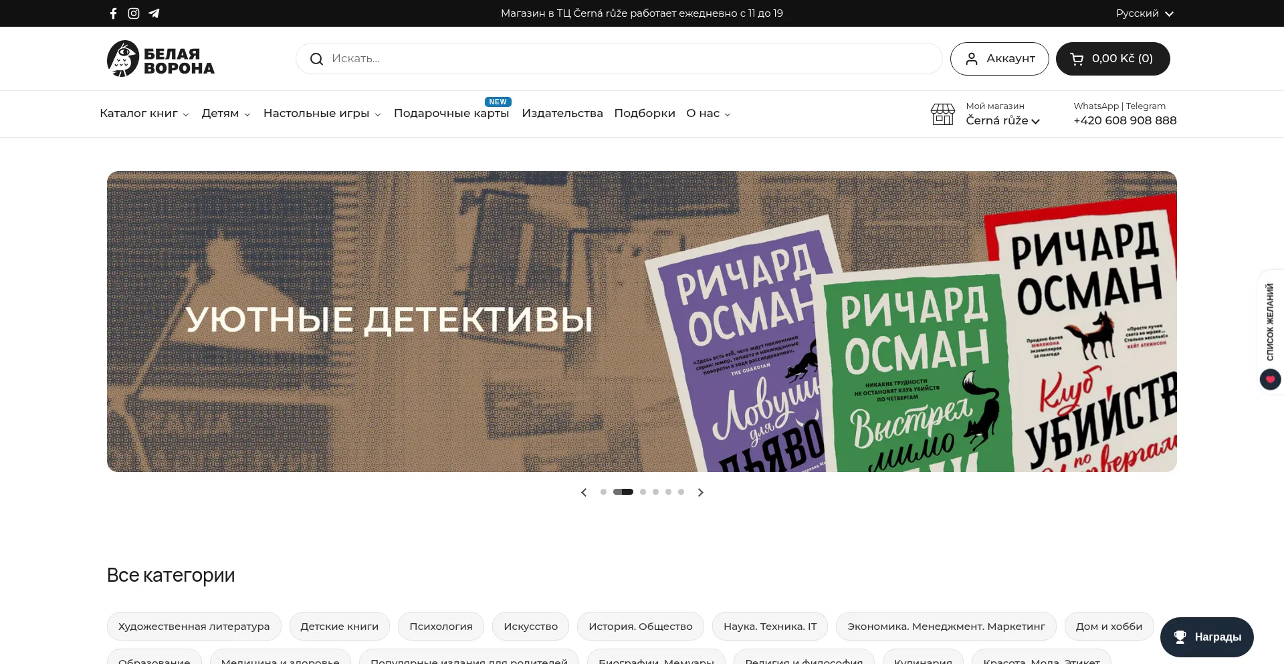Advance to the next banner slide arrow

tap(700, 492)
